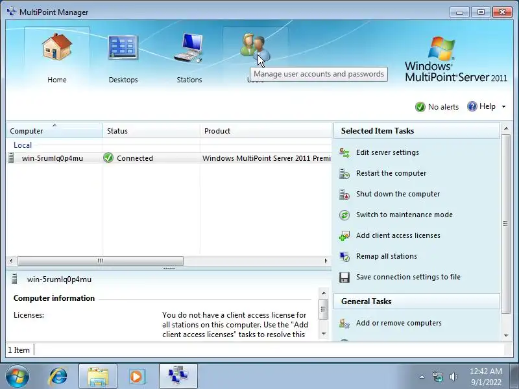
Task: Click the server icon in the details pane
Action: tap(14, 279)
